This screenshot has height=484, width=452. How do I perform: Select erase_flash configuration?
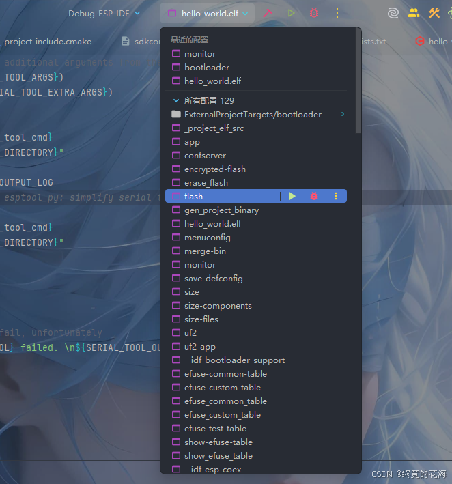(x=256, y=182)
